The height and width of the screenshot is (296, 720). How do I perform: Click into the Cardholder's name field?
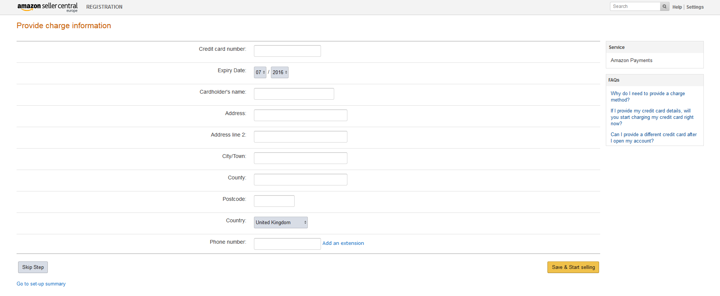(x=294, y=94)
